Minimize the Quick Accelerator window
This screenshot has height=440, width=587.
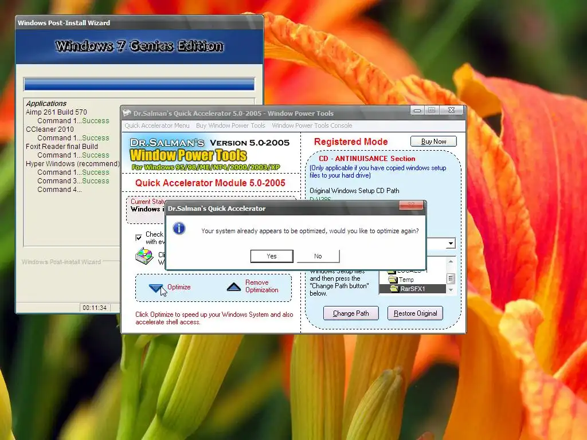pyautogui.click(x=417, y=110)
